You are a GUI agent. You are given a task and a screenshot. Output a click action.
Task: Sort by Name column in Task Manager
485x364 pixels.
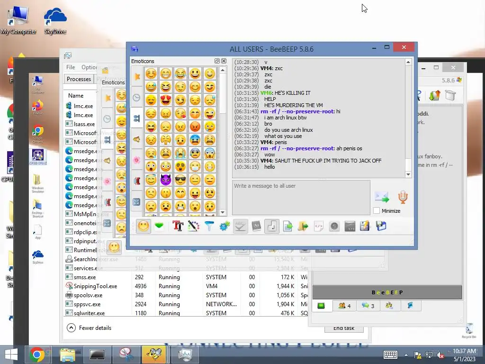point(76,96)
